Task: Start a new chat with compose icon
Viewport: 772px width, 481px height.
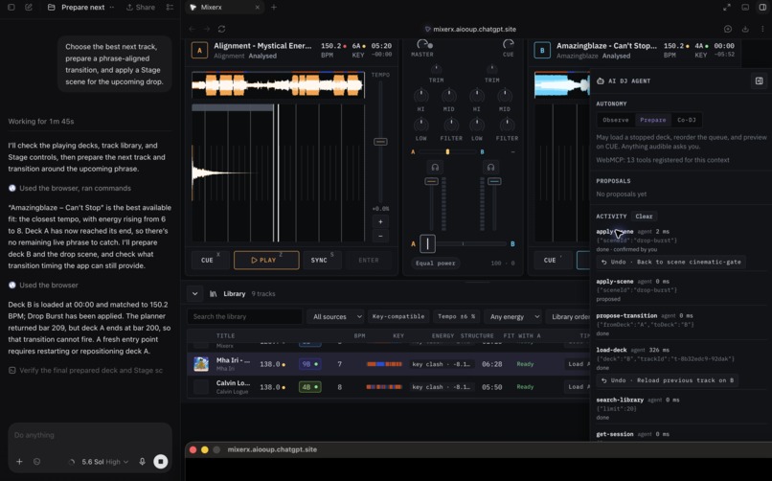Action: [x=29, y=8]
